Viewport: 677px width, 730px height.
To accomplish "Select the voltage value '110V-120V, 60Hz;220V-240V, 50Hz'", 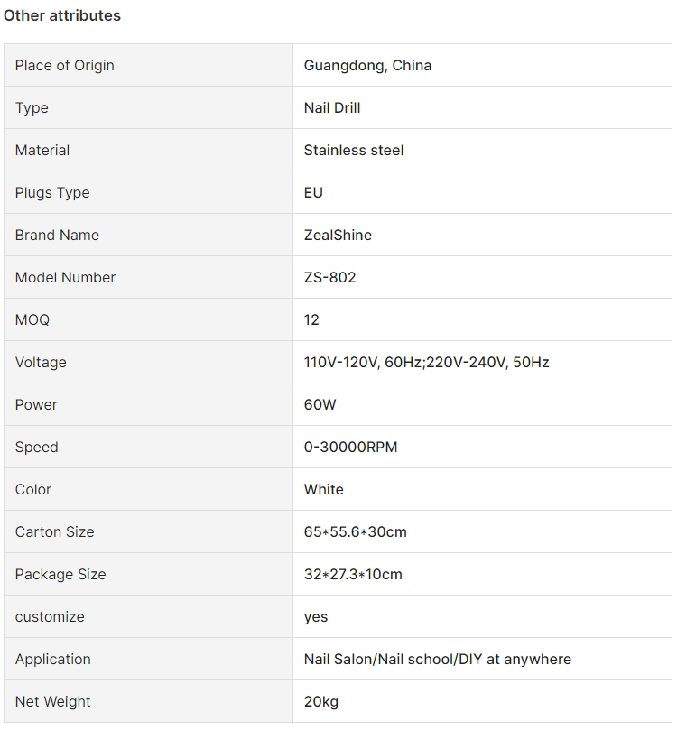I will 426,362.
